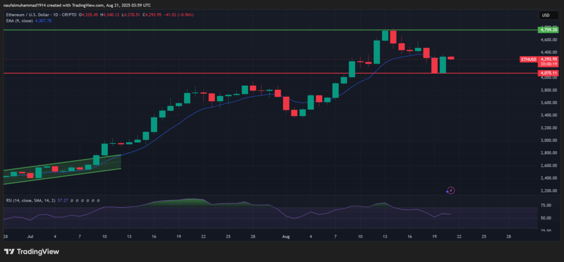Screen dimensions: 564x262
Task: Click the green 4,759.20 price level label
Action: point(547,30)
